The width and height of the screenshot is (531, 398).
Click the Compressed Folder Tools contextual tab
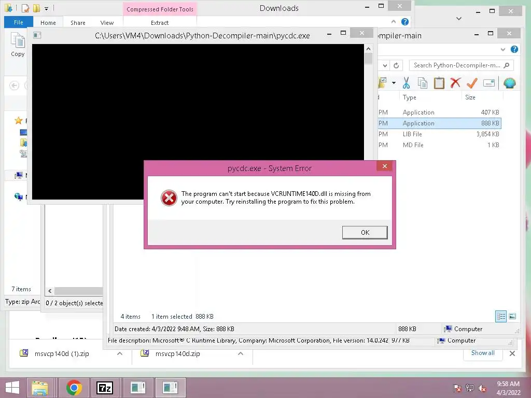coord(160,9)
